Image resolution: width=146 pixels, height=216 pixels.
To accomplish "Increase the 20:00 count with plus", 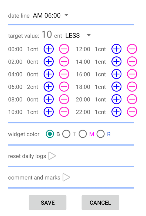I will pos(116,99).
